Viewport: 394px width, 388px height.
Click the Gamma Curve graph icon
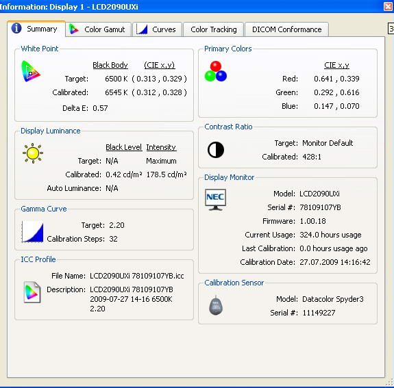coord(32,231)
